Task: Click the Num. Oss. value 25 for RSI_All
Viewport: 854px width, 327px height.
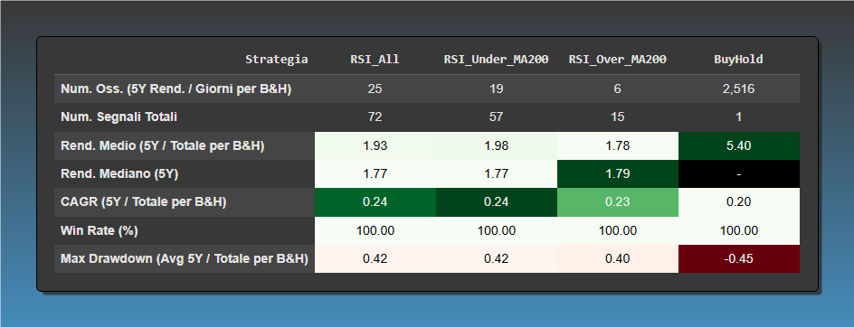Action: point(375,89)
